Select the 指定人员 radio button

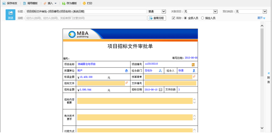(203, 18)
